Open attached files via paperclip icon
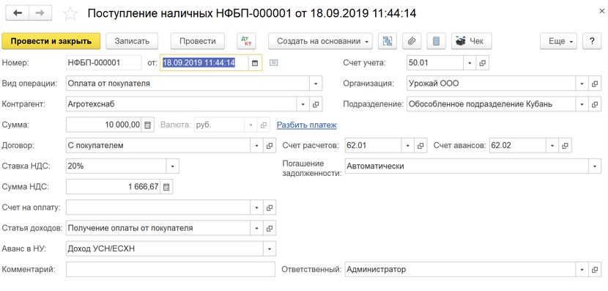Viewport: 608px width, 291px height. tap(412, 41)
